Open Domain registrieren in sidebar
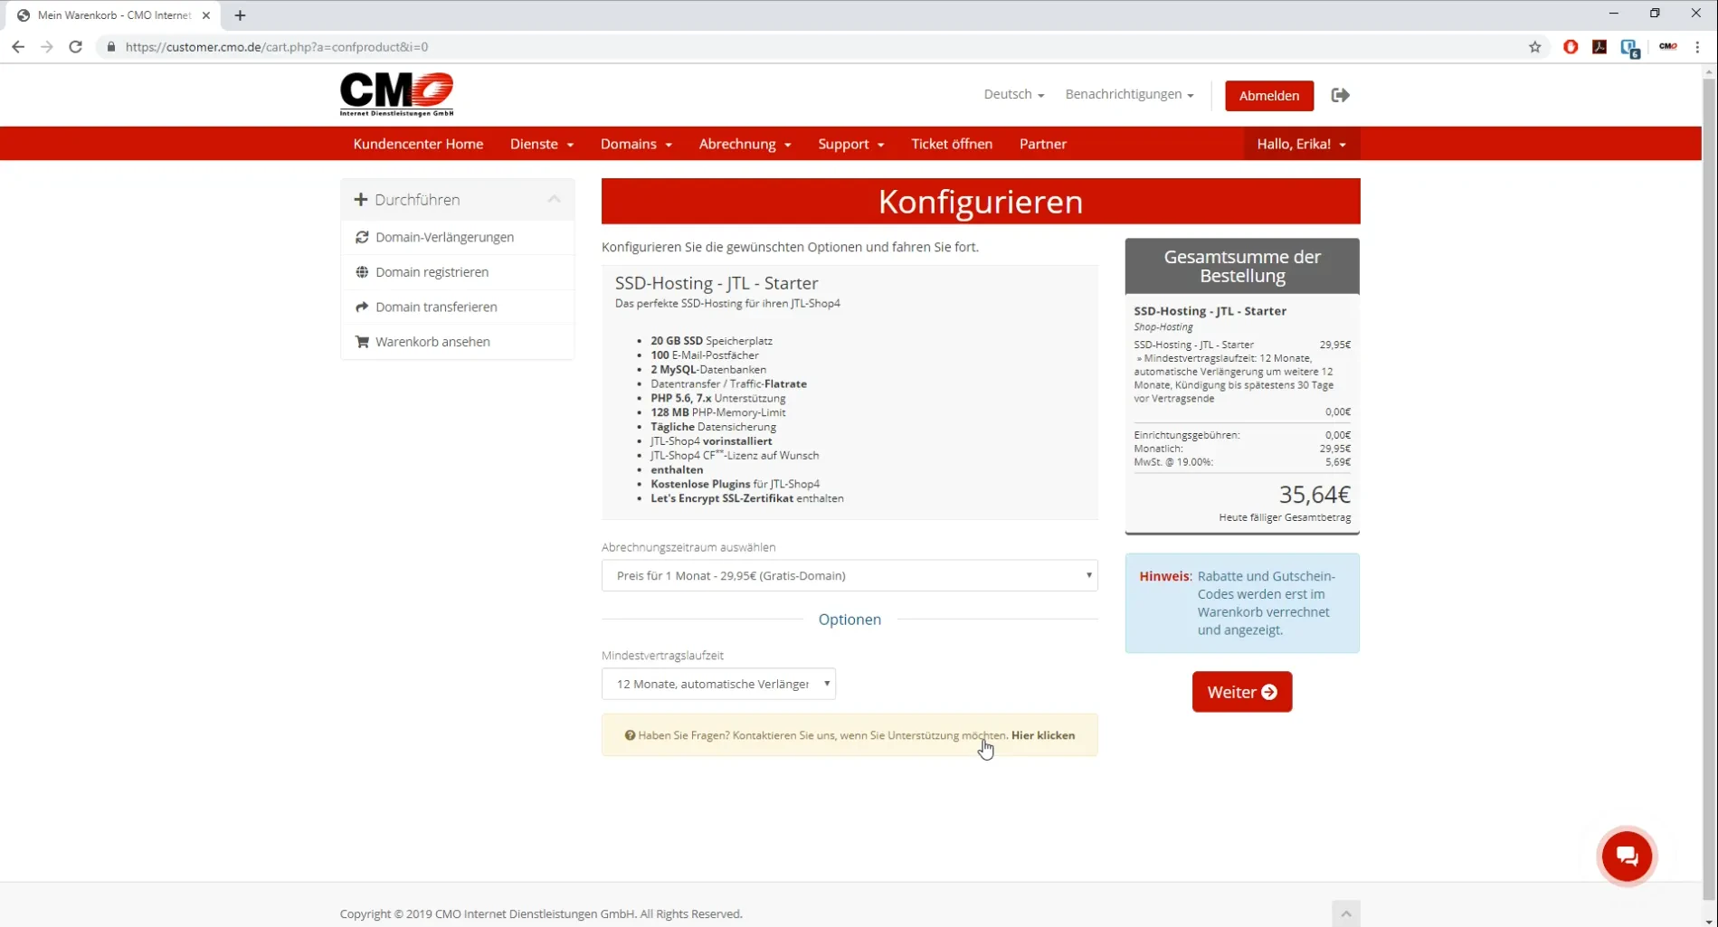The height and width of the screenshot is (927, 1718). coord(458,272)
